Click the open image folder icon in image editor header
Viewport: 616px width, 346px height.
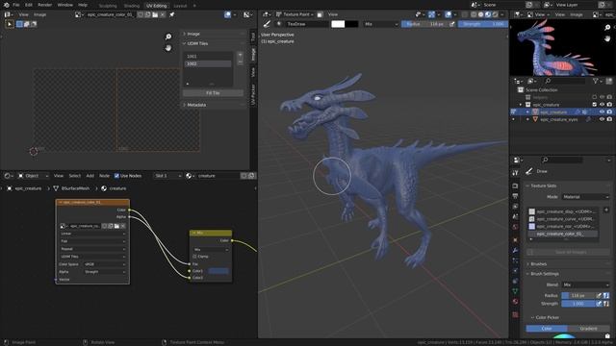pyautogui.click(x=155, y=14)
